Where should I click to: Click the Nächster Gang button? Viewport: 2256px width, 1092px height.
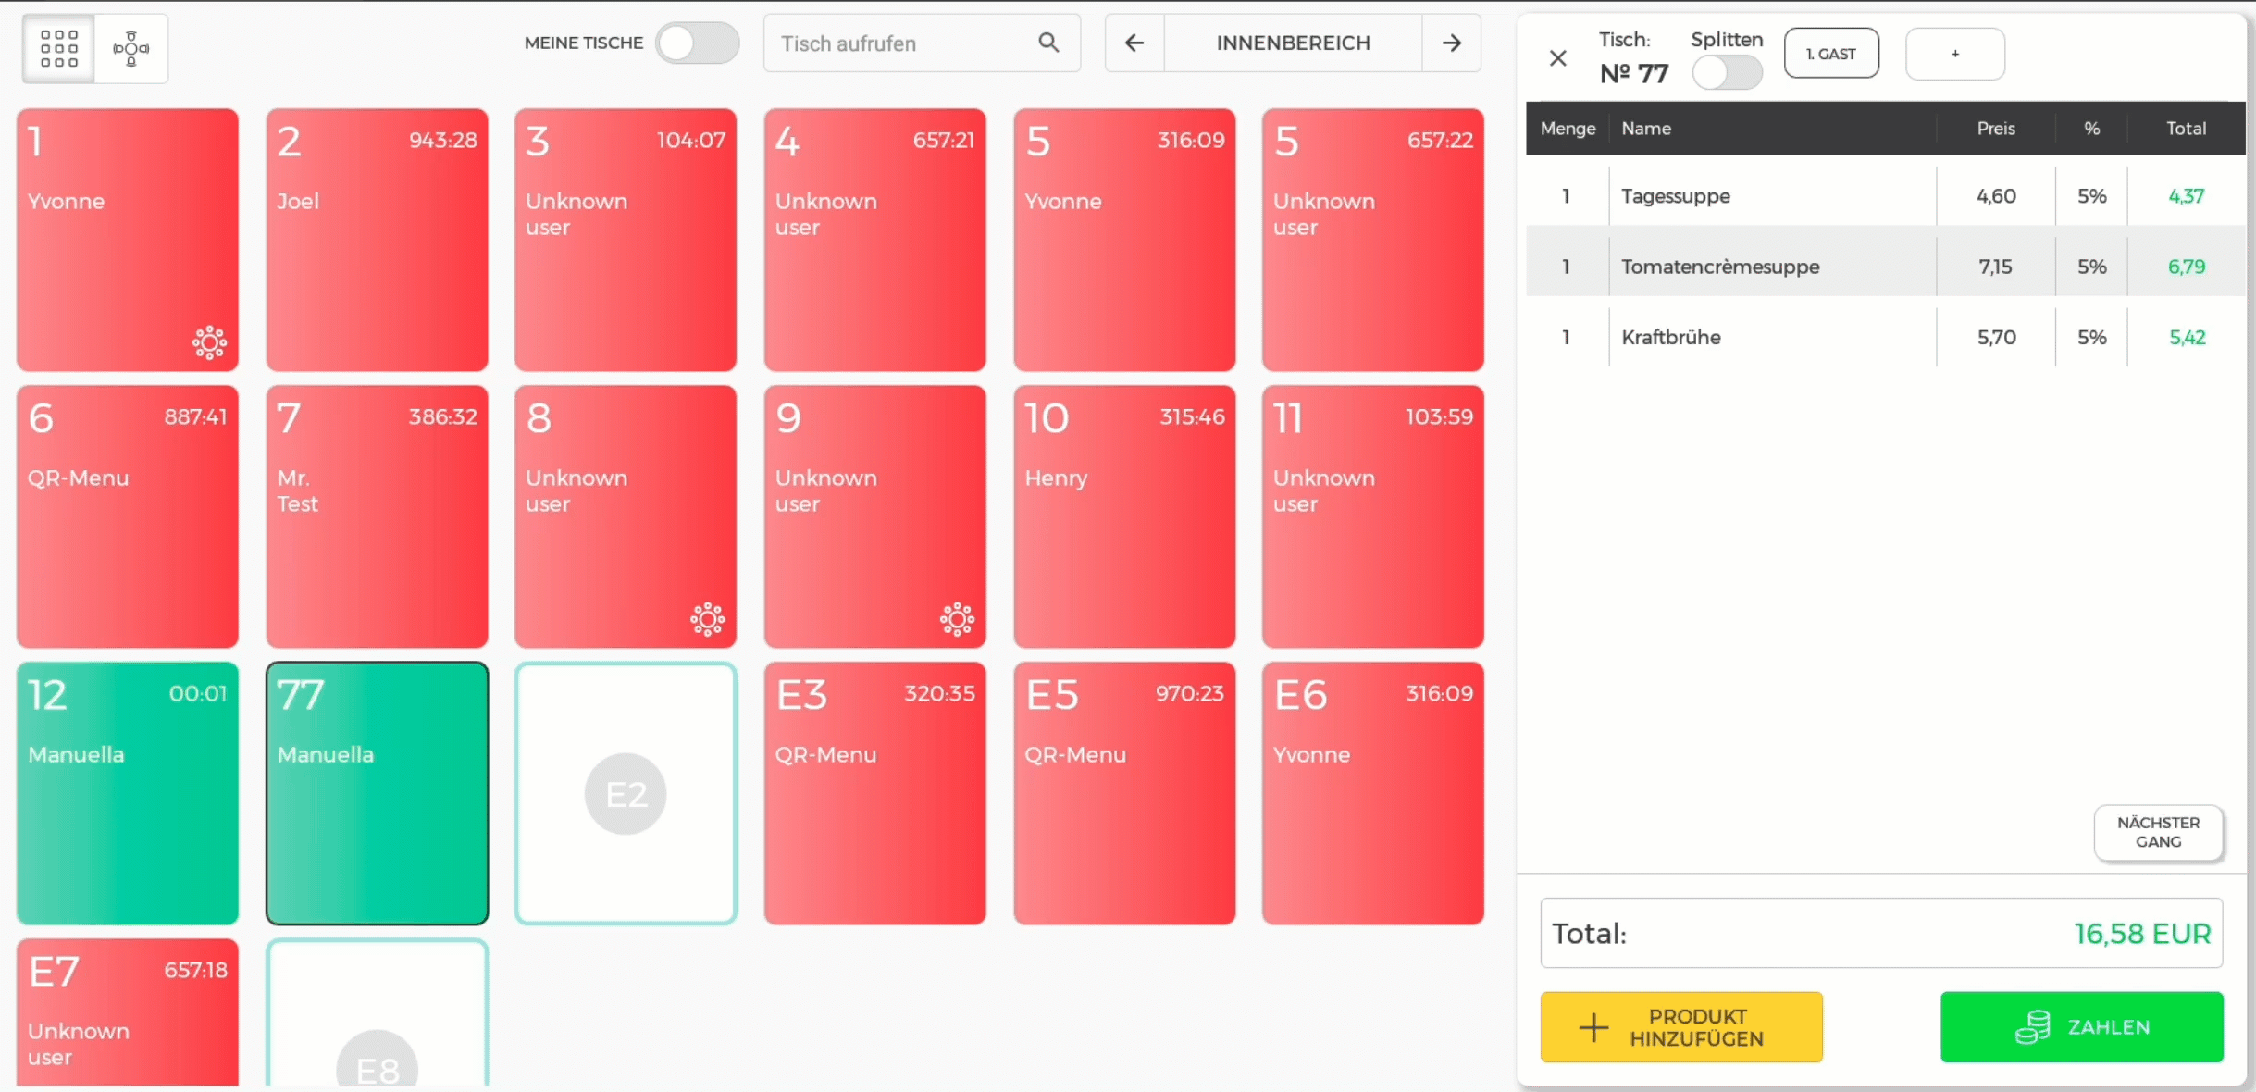pos(2157,832)
